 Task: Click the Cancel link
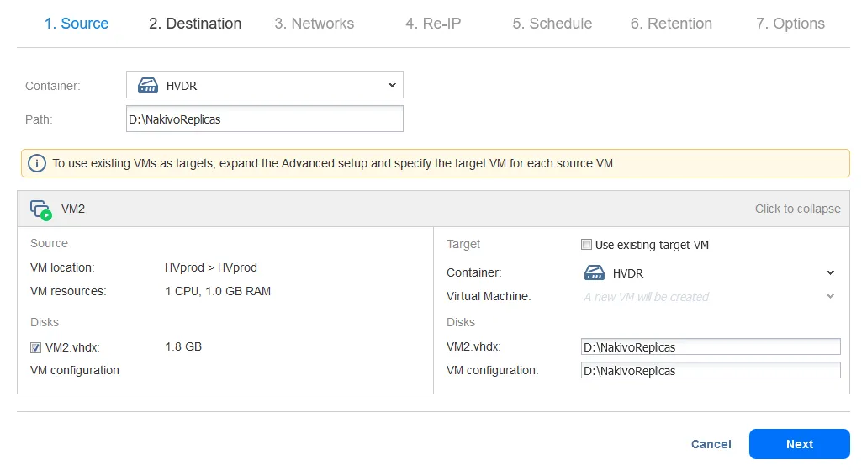(x=711, y=444)
